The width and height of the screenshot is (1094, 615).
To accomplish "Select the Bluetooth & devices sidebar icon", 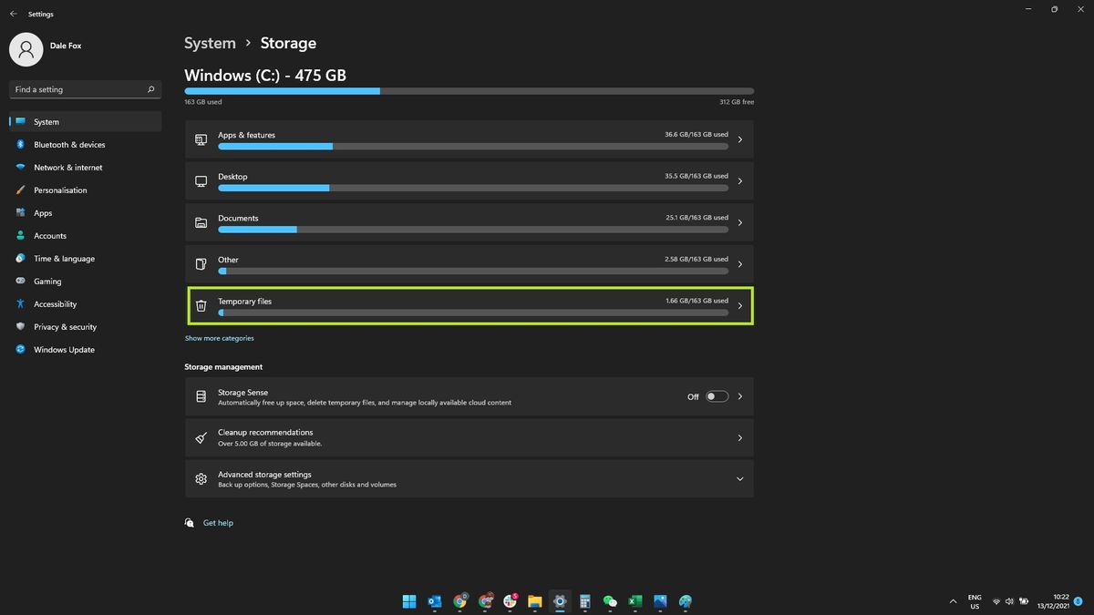I will 20,144.
